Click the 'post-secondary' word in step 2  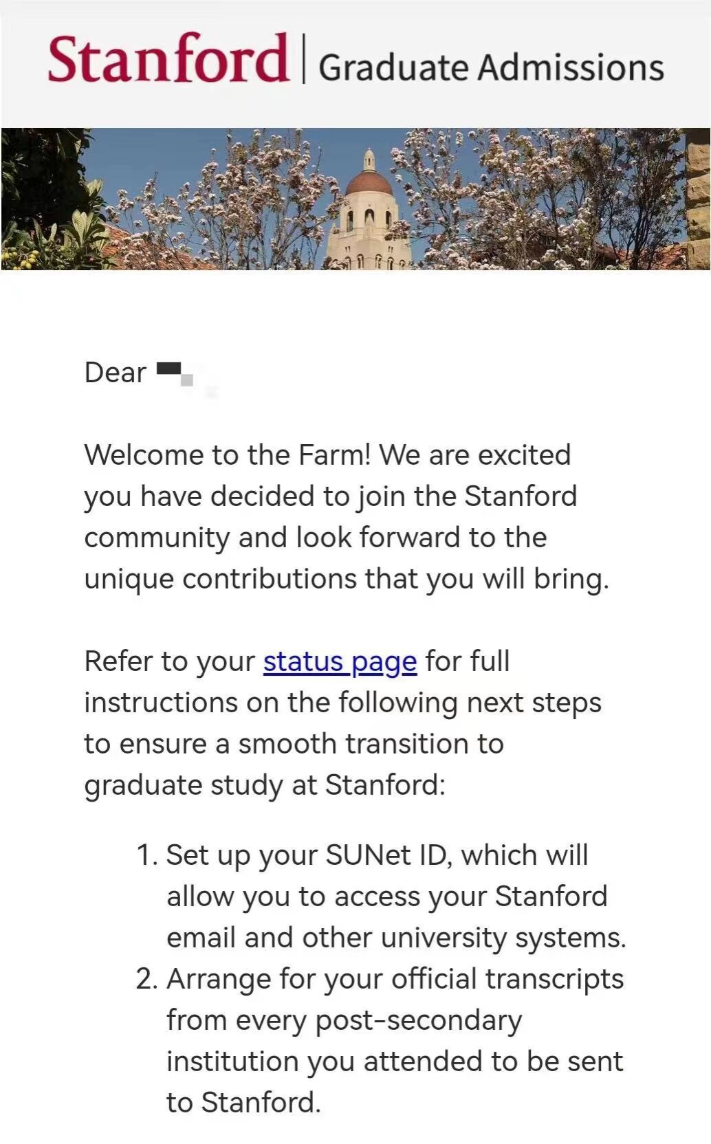pos(418,1020)
